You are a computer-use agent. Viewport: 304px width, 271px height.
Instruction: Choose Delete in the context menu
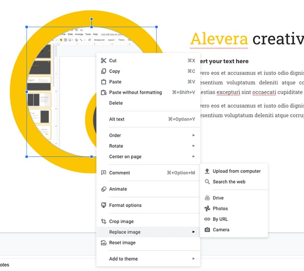[x=116, y=103]
